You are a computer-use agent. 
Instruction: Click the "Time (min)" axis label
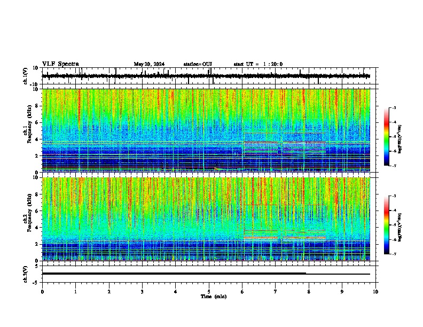[x=214, y=296]
